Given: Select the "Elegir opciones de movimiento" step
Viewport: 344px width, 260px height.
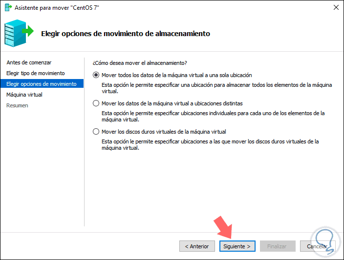Looking at the screenshot, I should tap(41, 84).
